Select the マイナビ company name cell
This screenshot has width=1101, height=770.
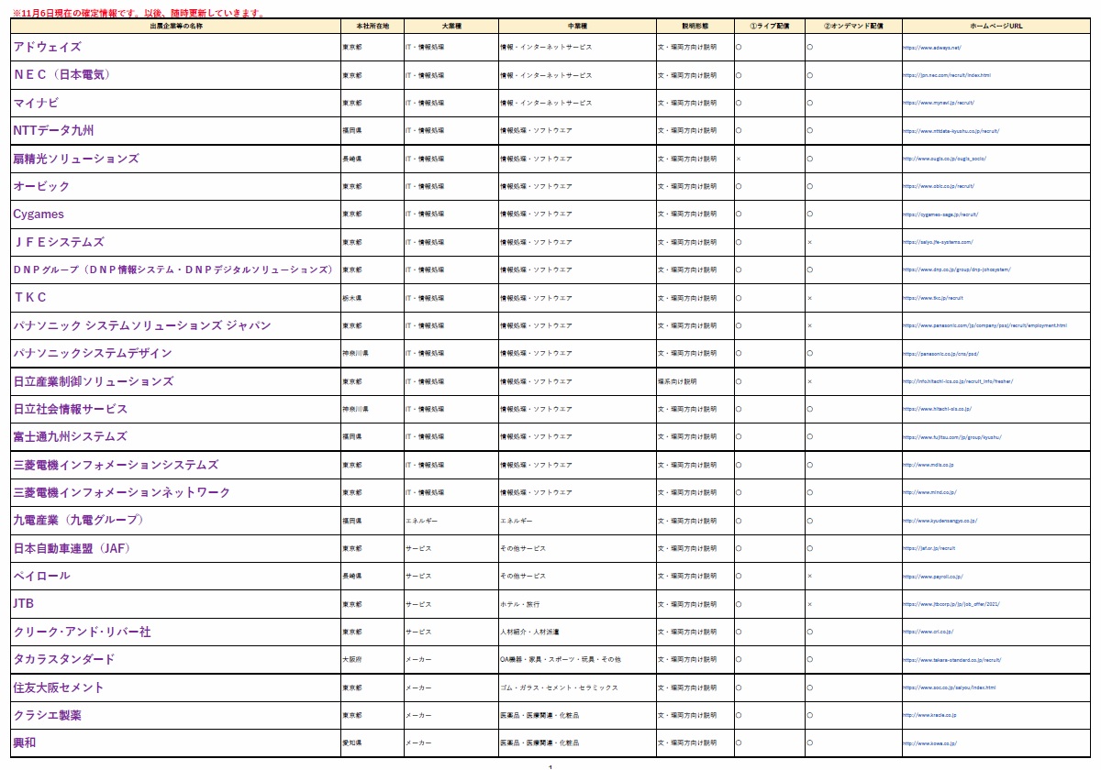coord(176,103)
